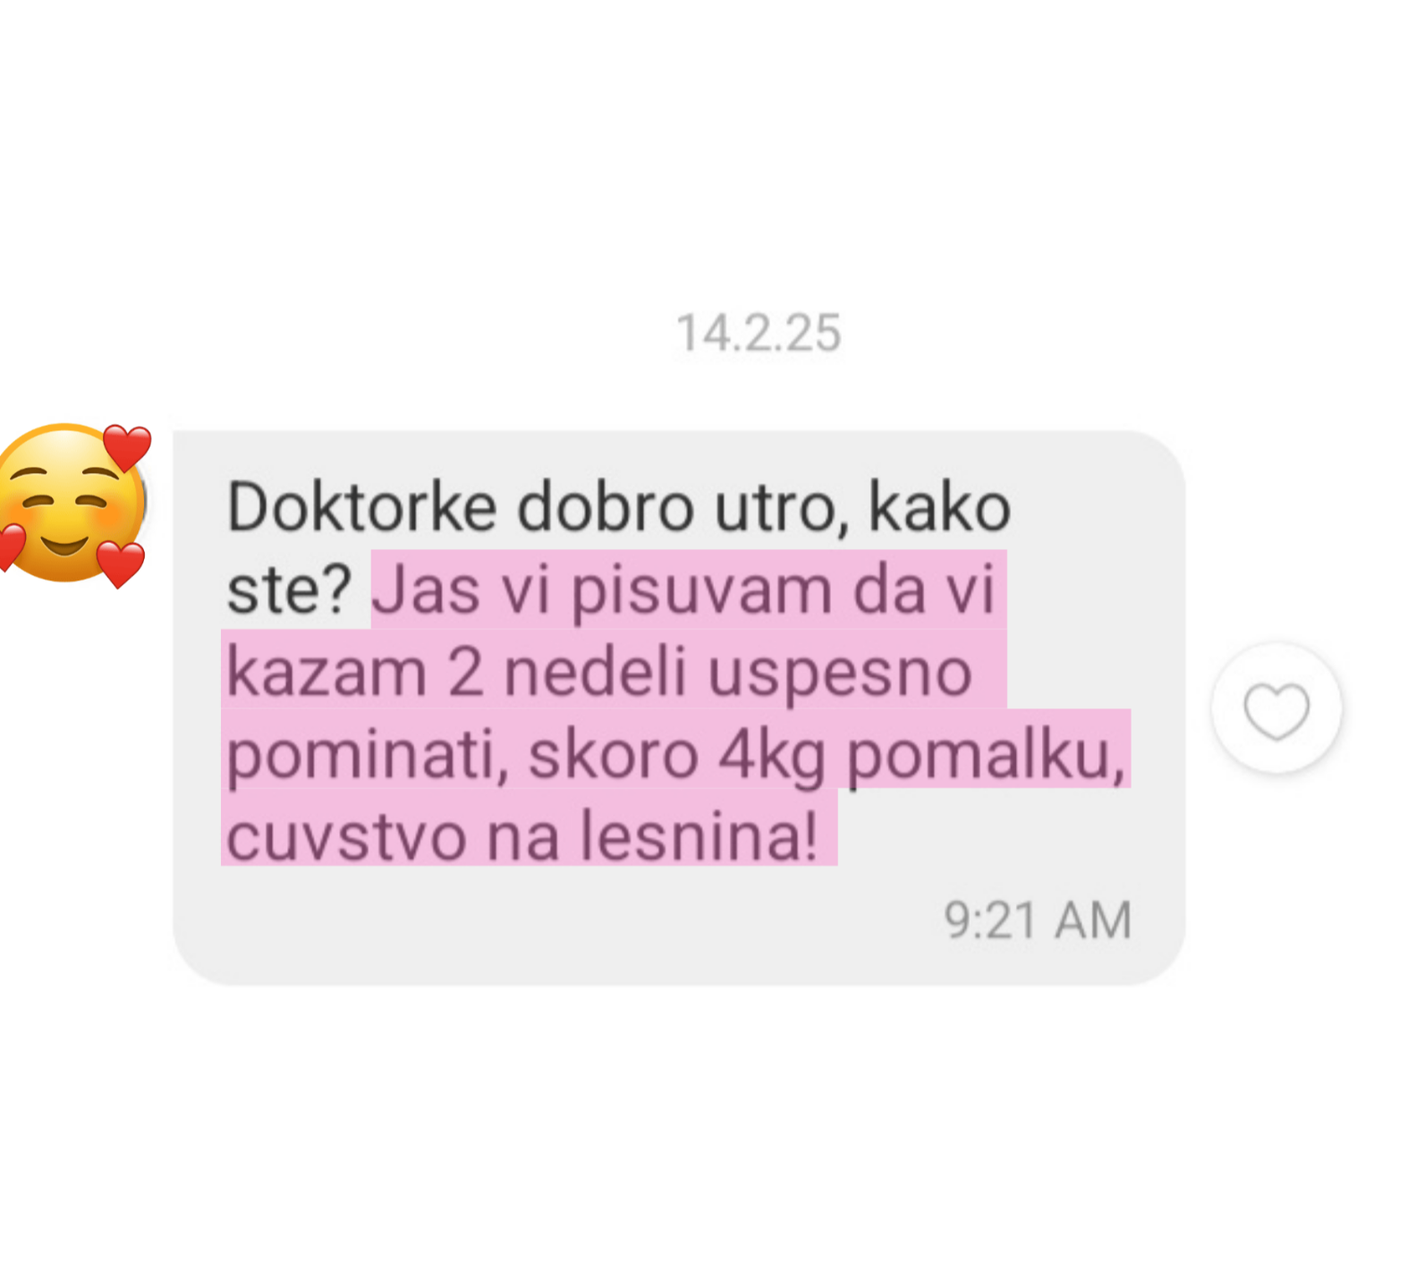Tap the heart reaction icon beside the message
This screenshot has height=1288, width=1416.
coord(1276,709)
